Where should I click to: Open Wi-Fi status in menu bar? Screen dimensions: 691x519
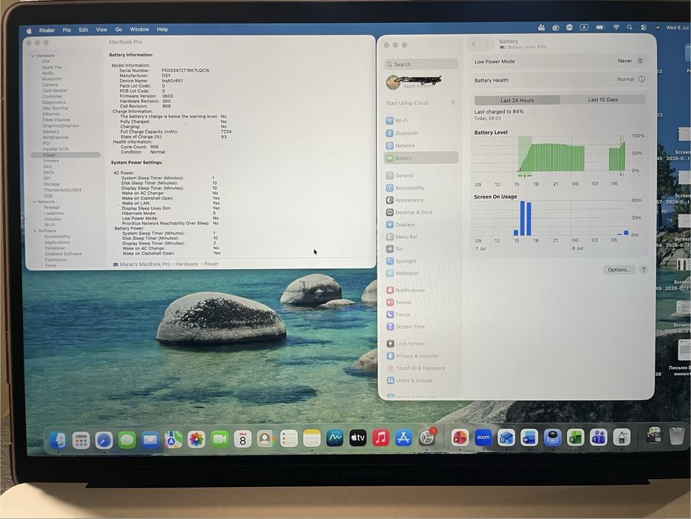616,27
